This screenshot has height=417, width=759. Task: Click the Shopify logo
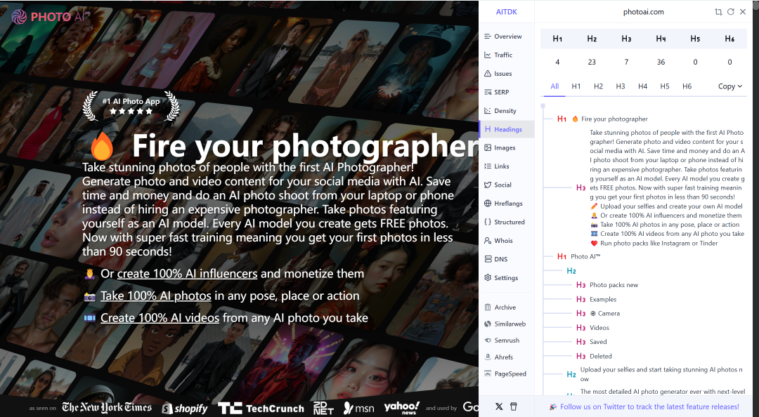point(185,409)
